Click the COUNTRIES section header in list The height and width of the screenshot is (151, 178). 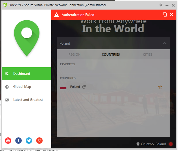pos(68,78)
